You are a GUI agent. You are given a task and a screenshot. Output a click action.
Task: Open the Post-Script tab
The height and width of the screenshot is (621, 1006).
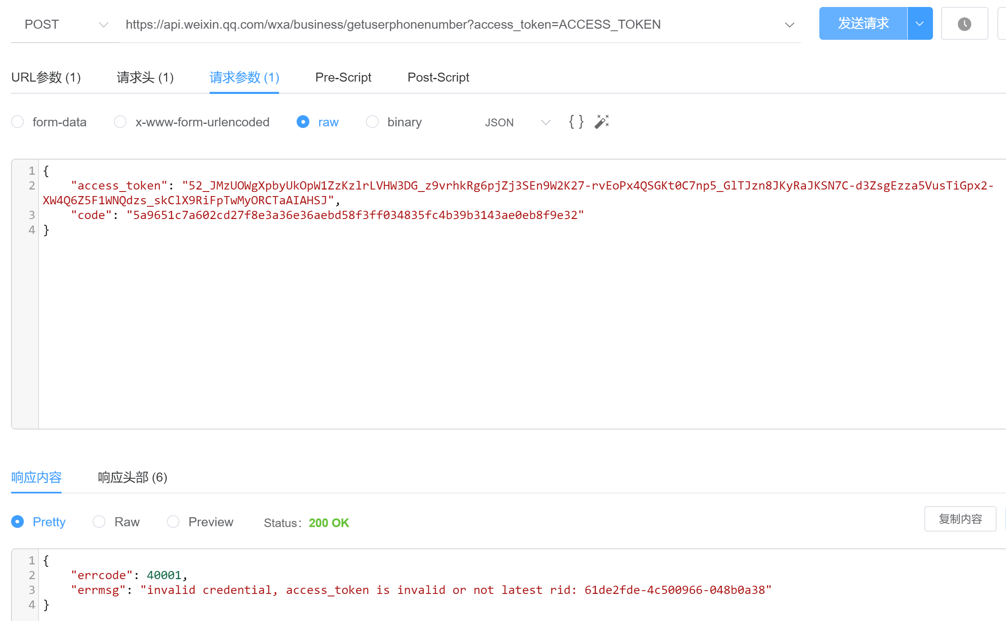pyautogui.click(x=438, y=77)
